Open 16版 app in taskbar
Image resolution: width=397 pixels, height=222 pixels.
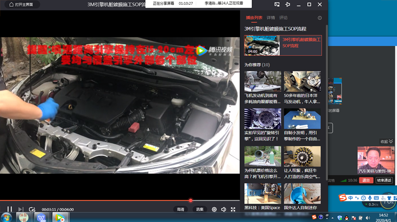click(23, 218)
